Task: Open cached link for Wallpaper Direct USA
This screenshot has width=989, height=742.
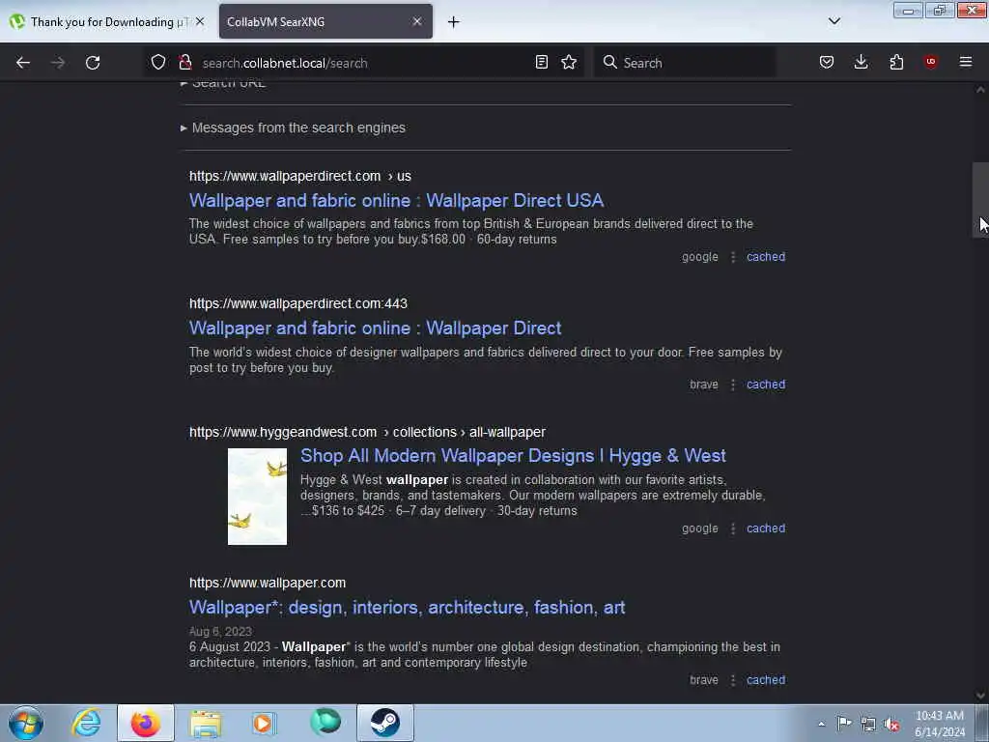Action: point(766,257)
